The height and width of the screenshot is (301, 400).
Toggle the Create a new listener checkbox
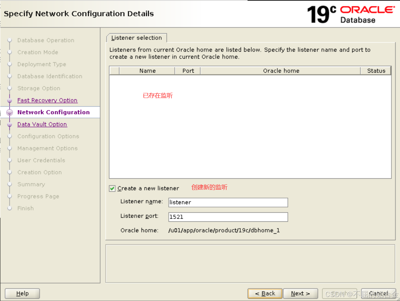(x=112, y=188)
